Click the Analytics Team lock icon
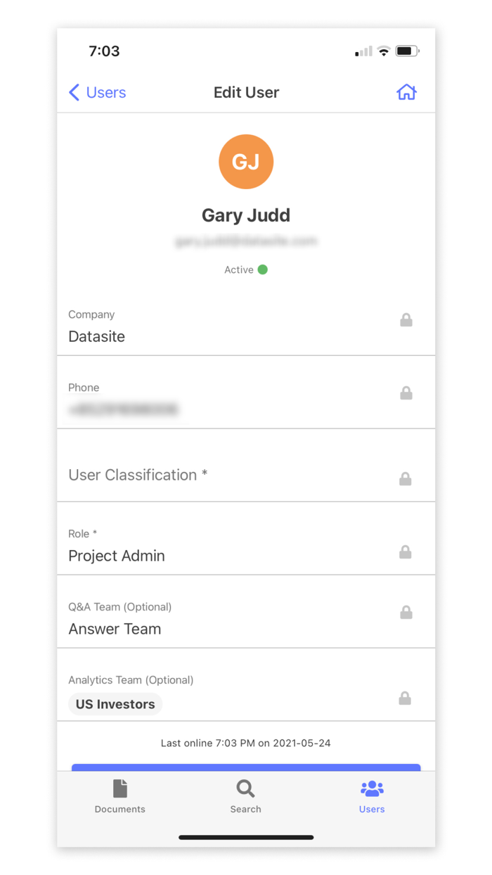Screen dimensions: 492x875 [x=405, y=698]
